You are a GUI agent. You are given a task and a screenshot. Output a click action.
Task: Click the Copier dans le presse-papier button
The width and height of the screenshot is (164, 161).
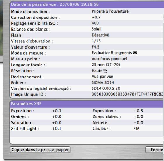tap(40, 150)
